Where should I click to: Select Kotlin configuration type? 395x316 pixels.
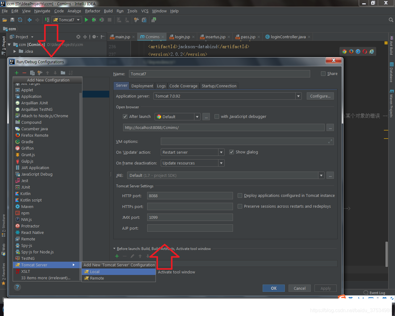(25, 193)
